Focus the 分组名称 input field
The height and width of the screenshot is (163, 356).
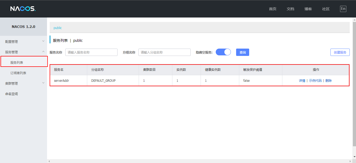point(164,52)
